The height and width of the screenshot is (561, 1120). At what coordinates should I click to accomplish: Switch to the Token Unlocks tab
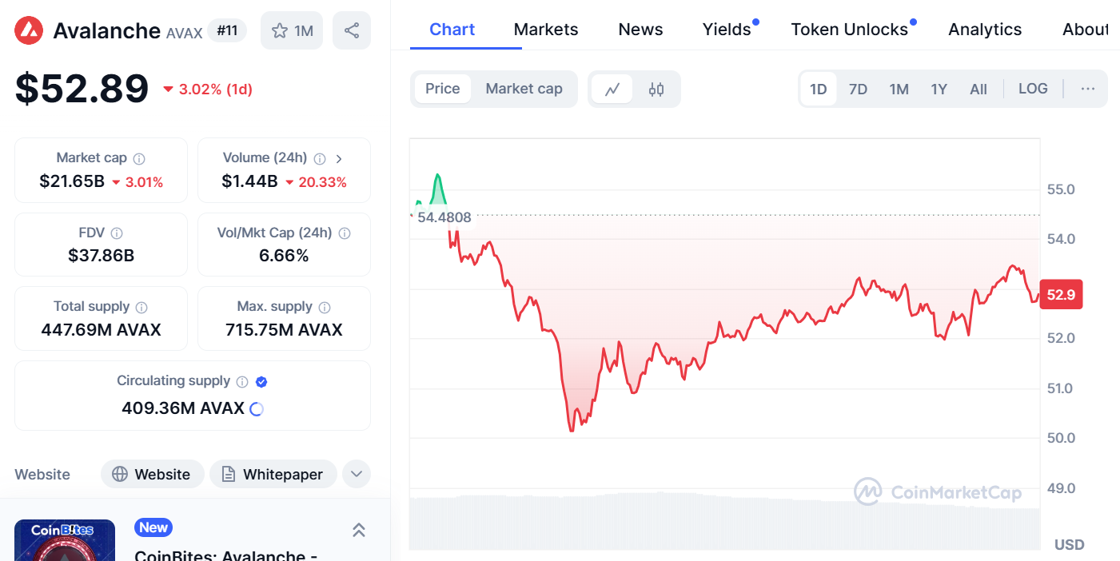(x=849, y=30)
